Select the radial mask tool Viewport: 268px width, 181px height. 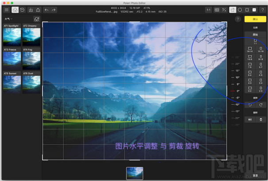[240, 10]
